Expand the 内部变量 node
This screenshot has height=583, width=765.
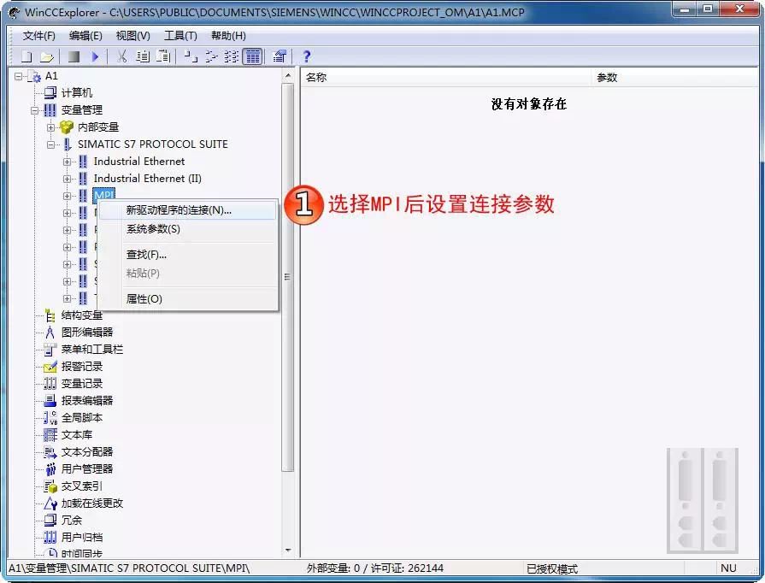coord(50,127)
